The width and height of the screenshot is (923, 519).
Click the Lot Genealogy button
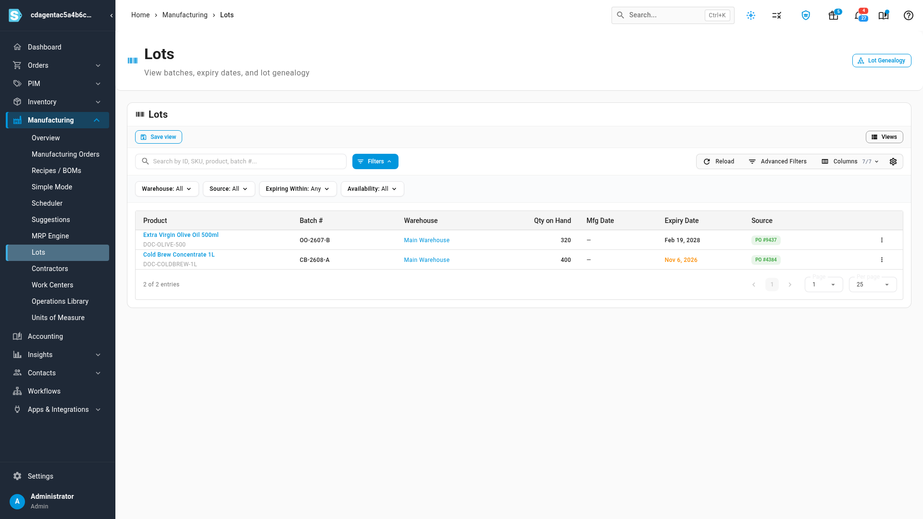tap(882, 61)
